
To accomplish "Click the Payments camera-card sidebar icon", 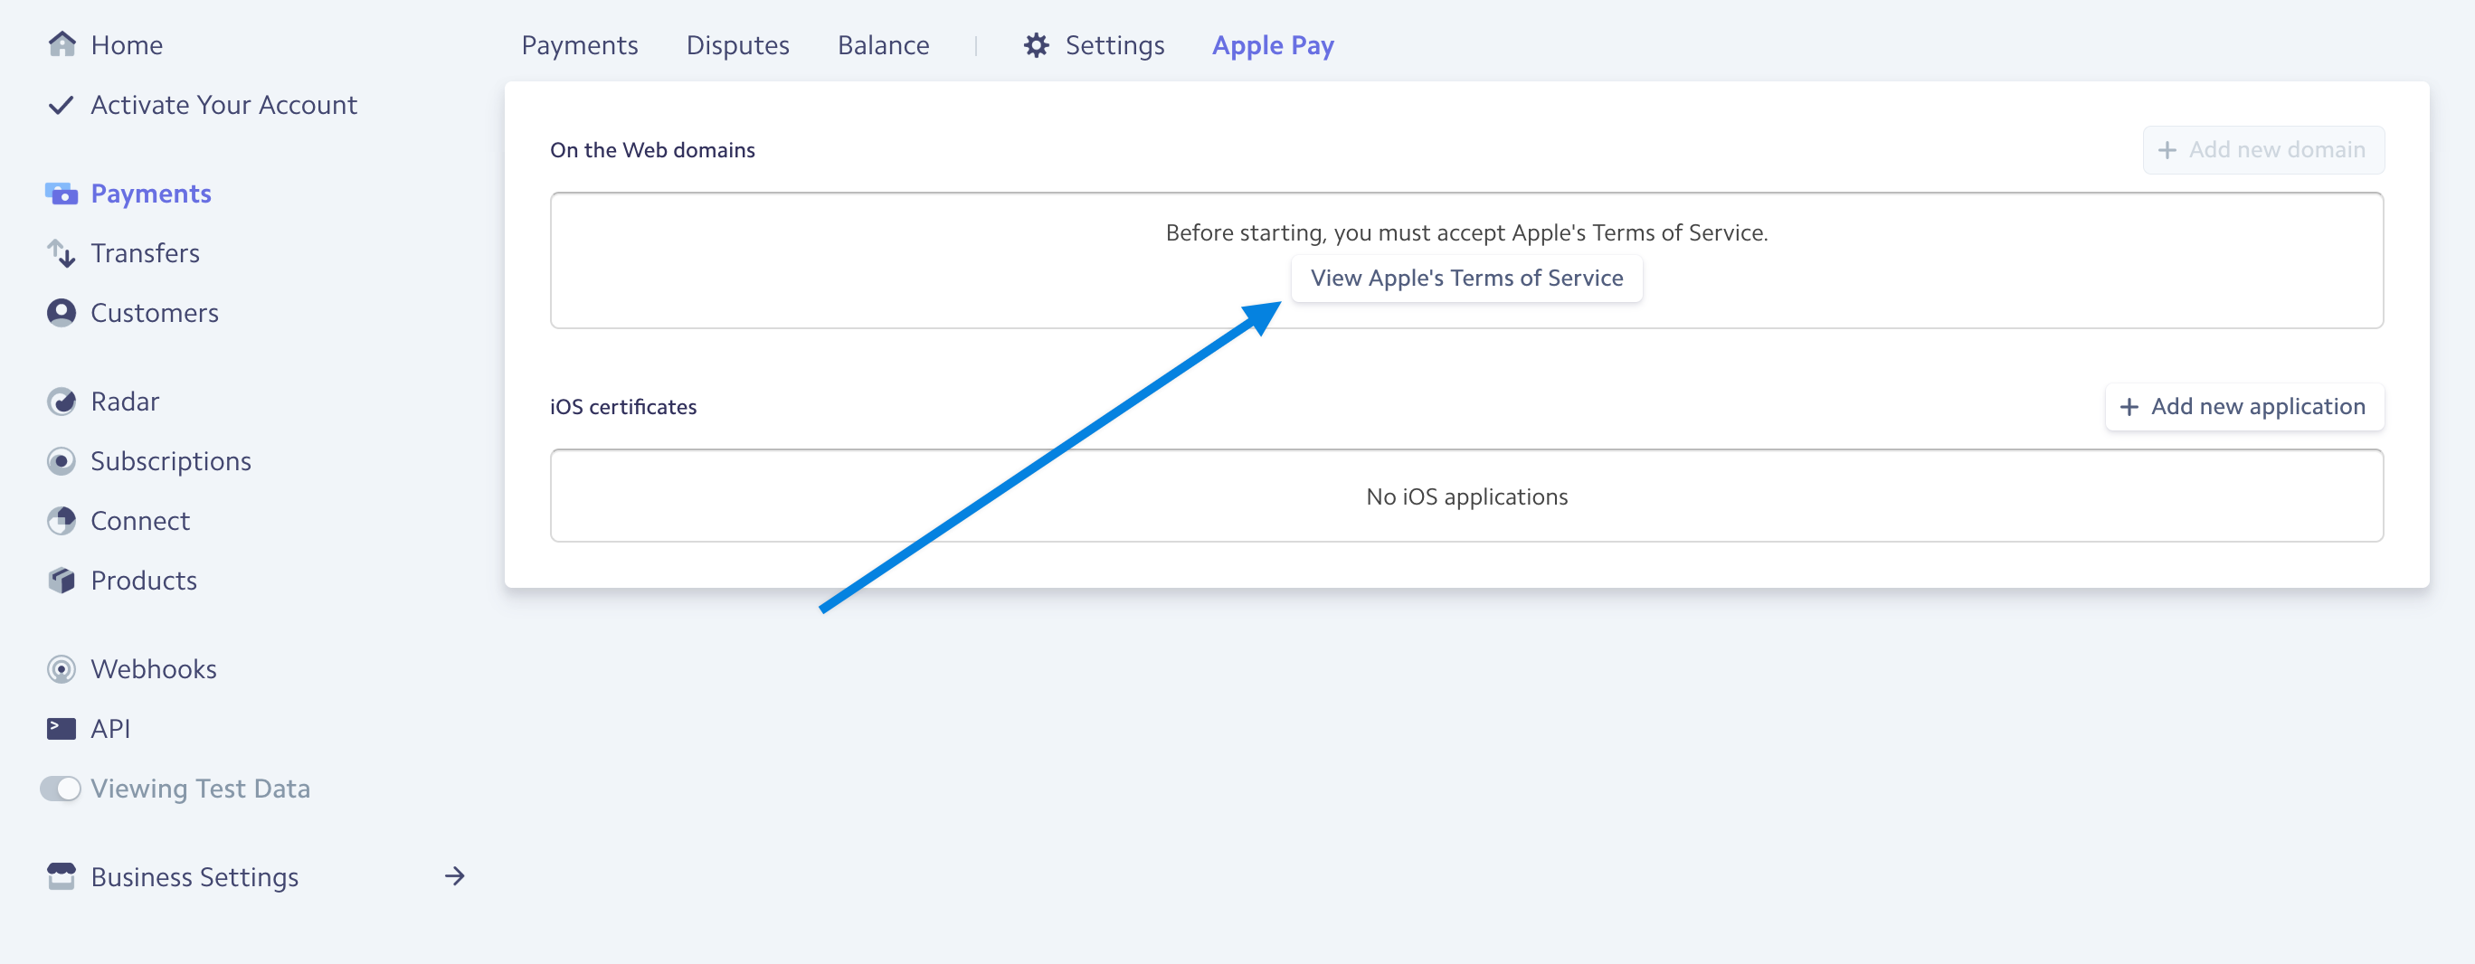I will [62, 194].
